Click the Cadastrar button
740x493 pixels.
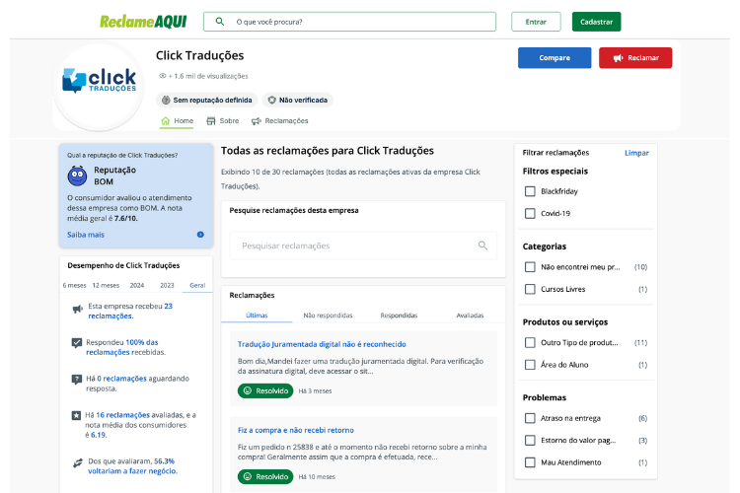point(597,22)
